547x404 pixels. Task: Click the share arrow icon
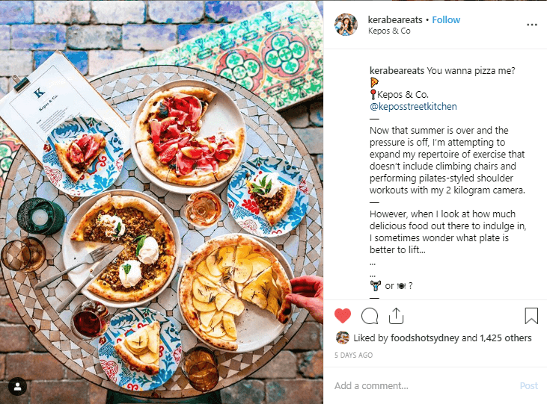pyautogui.click(x=396, y=316)
